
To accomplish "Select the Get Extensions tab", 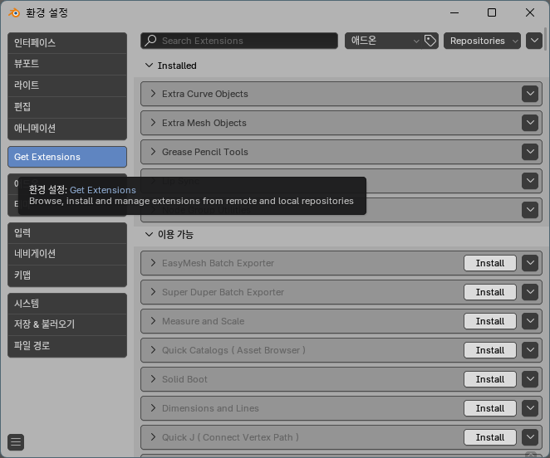I will pos(67,157).
